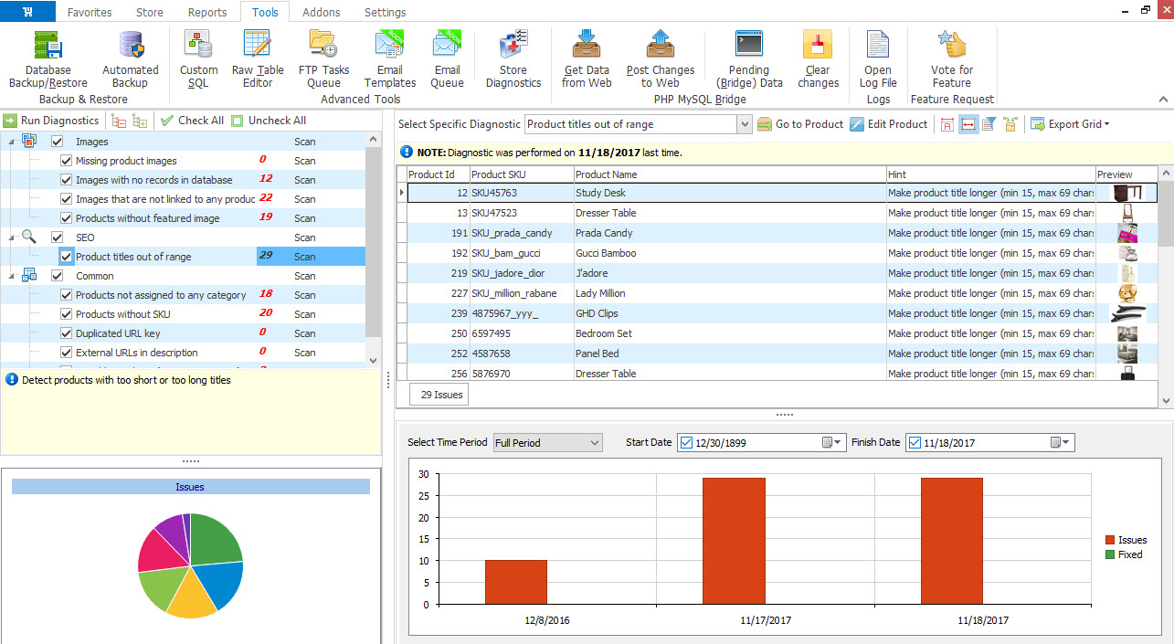The height and width of the screenshot is (644, 1174).
Task: Toggle the Common group checkbox
Action: point(57,276)
